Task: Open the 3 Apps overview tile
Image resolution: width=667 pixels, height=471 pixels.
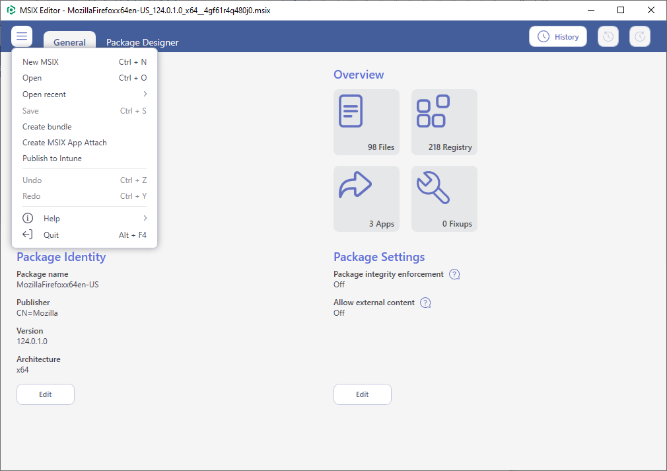Action: [x=367, y=199]
